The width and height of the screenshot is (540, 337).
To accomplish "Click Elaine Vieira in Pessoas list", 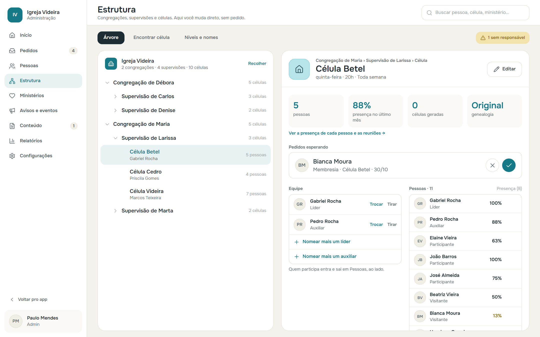I will 465,241.
